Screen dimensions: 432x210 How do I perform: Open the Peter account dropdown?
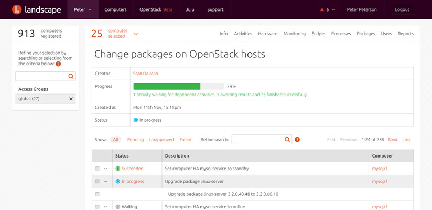click(83, 9)
